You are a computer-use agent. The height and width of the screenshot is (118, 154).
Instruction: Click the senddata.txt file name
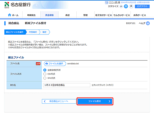pyautogui.click(x=73, y=64)
